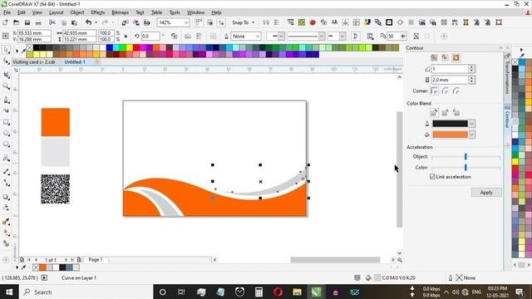Open the Layout menu
Viewport: 532px width, 299px height.
[56, 12]
